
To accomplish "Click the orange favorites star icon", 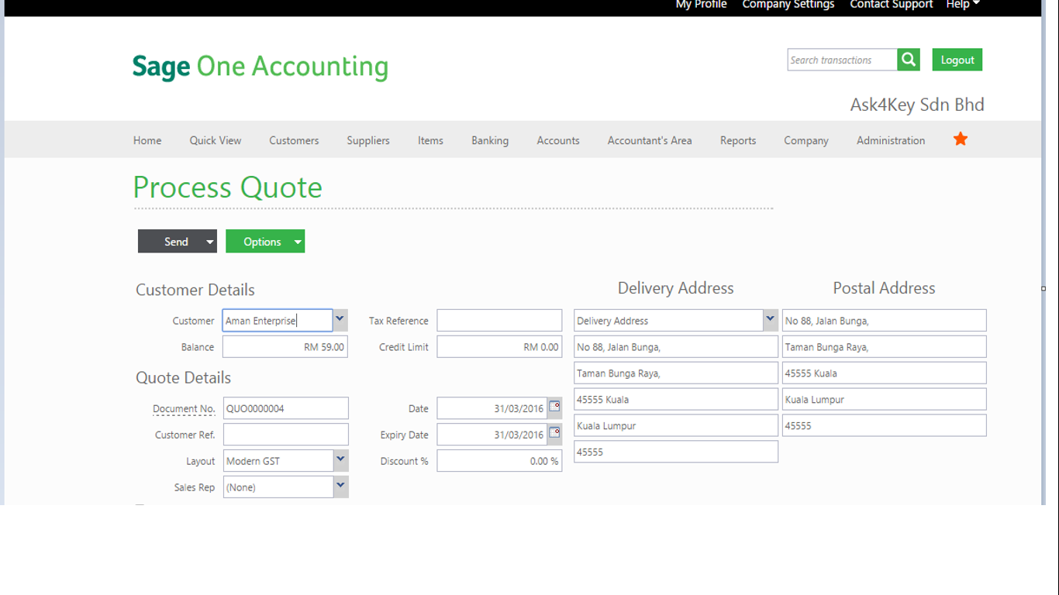I will click(x=961, y=139).
